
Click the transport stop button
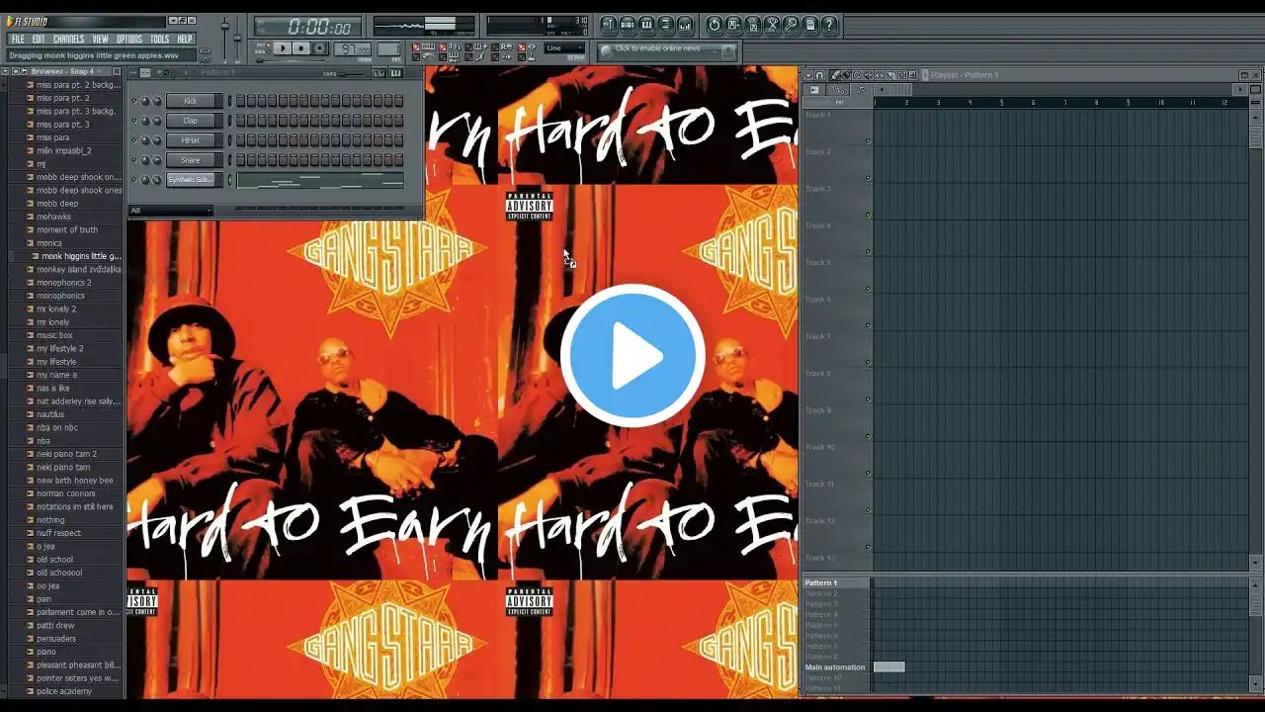301,48
